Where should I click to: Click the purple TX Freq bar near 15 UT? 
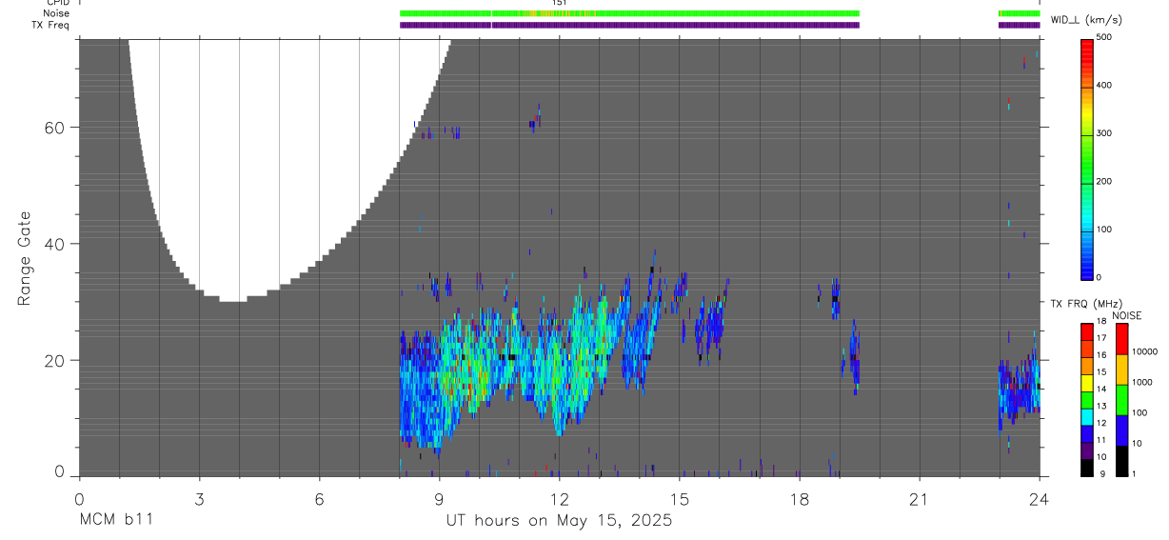680,25
